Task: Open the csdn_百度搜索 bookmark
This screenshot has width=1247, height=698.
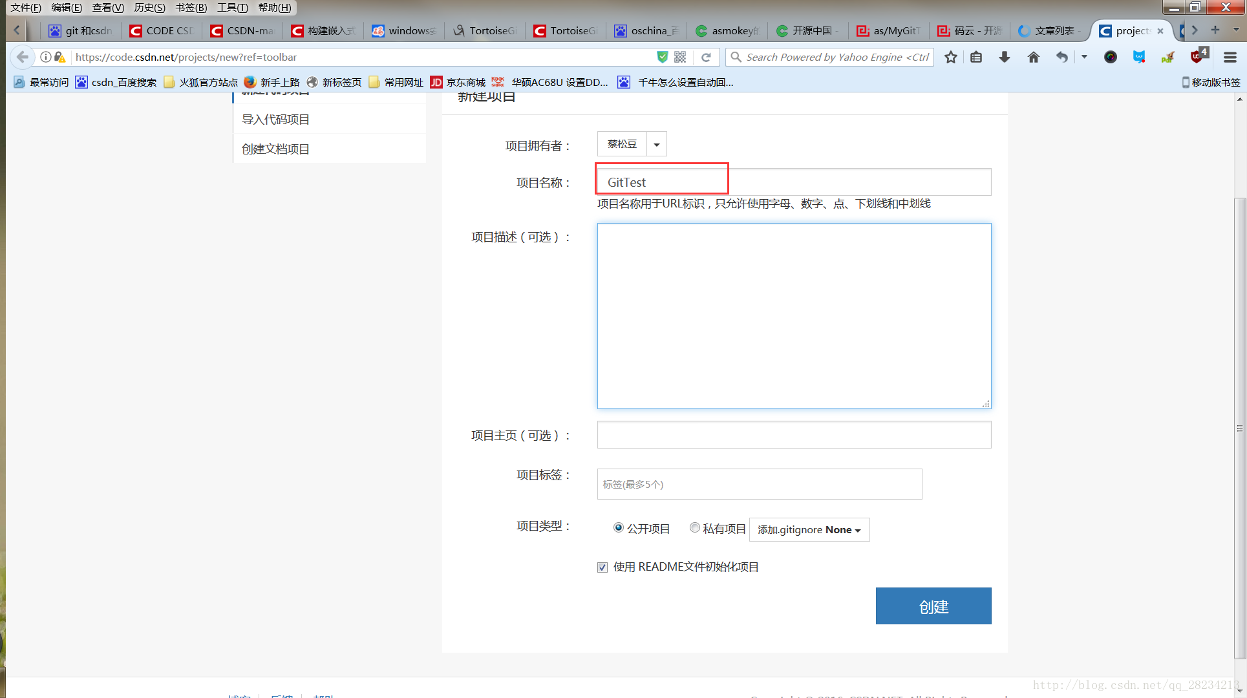Action: point(116,82)
